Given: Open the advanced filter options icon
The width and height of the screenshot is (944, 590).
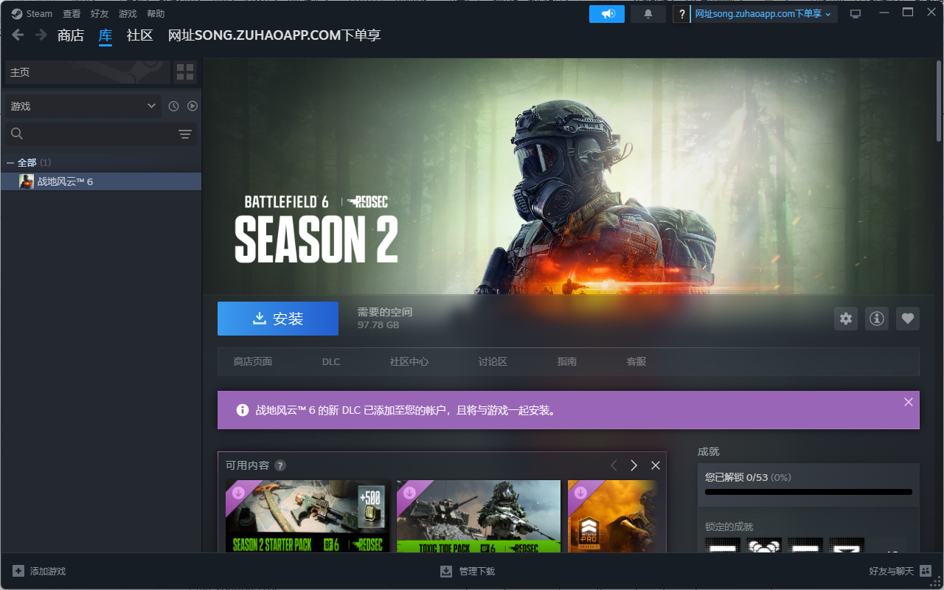Looking at the screenshot, I should click(184, 134).
